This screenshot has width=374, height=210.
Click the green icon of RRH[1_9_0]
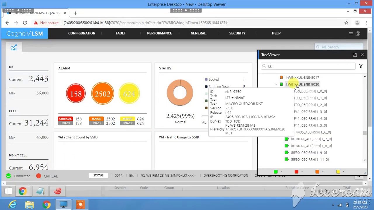click(x=286, y=153)
